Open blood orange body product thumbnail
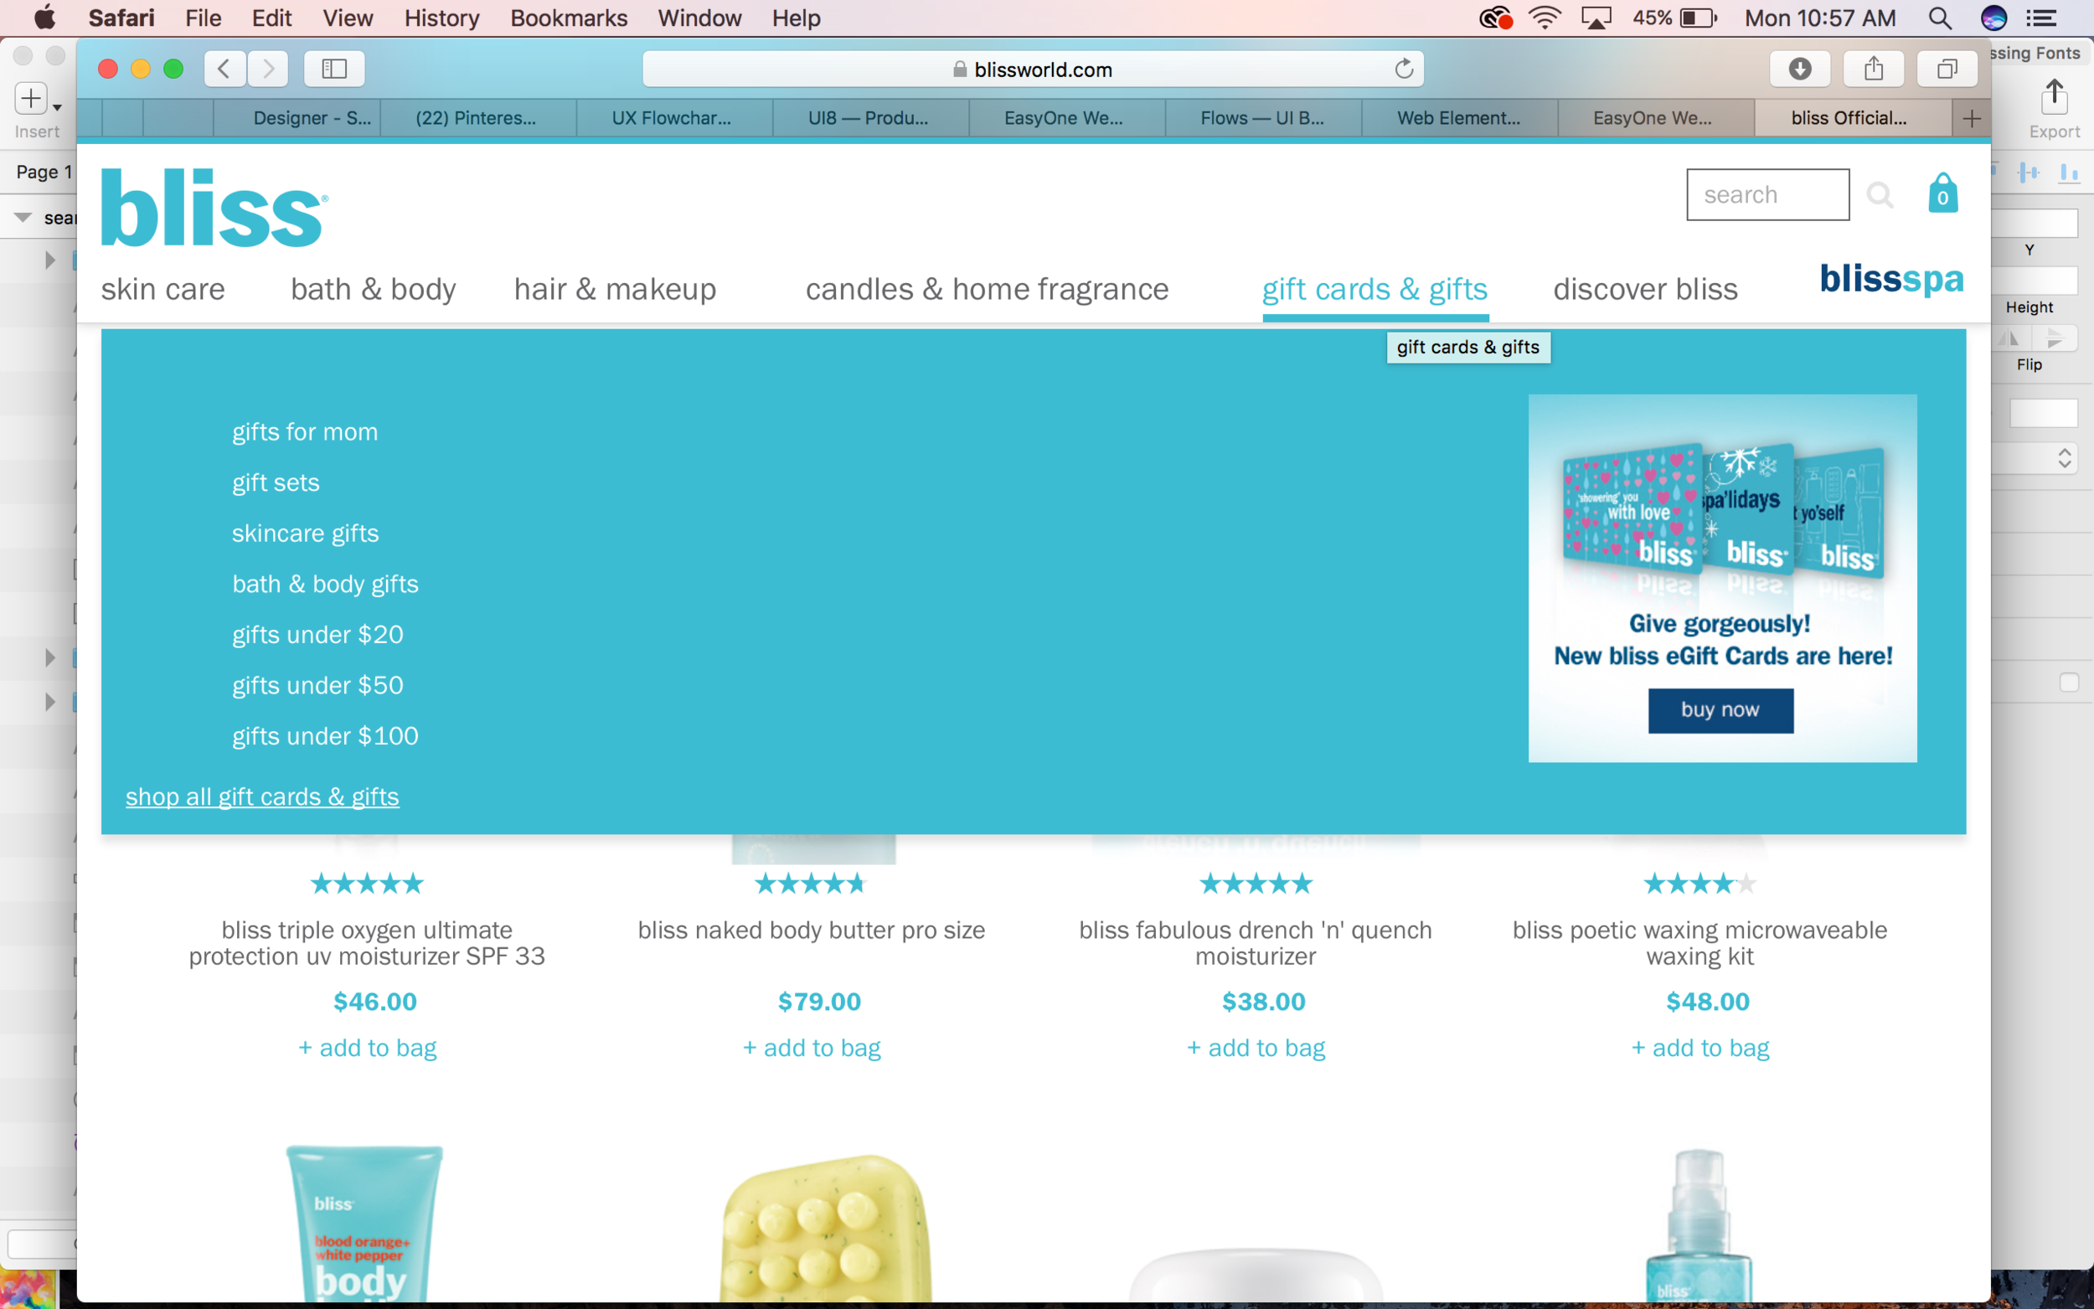The width and height of the screenshot is (2094, 1309). [364, 1223]
